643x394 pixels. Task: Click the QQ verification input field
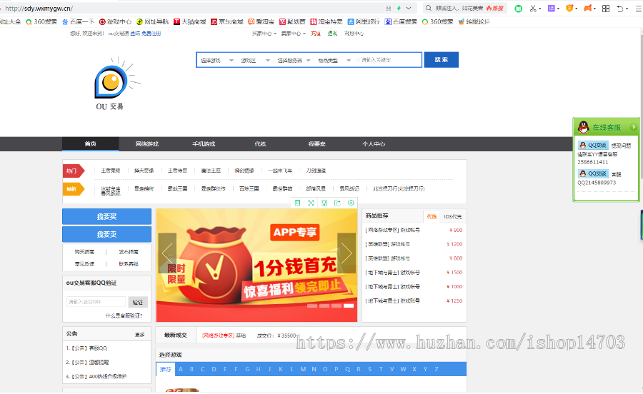[96, 302]
